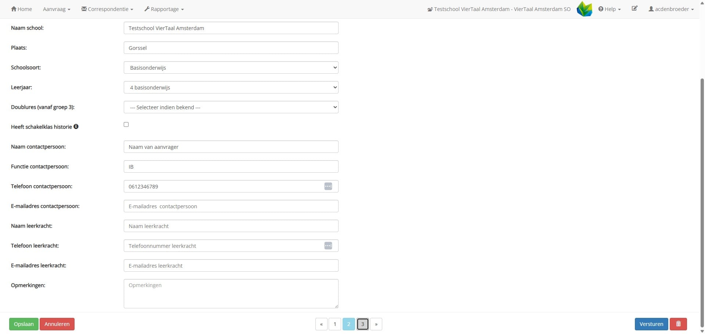Click the next page » button
The height and width of the screenshot is (334, 705).
coord(376,324)
